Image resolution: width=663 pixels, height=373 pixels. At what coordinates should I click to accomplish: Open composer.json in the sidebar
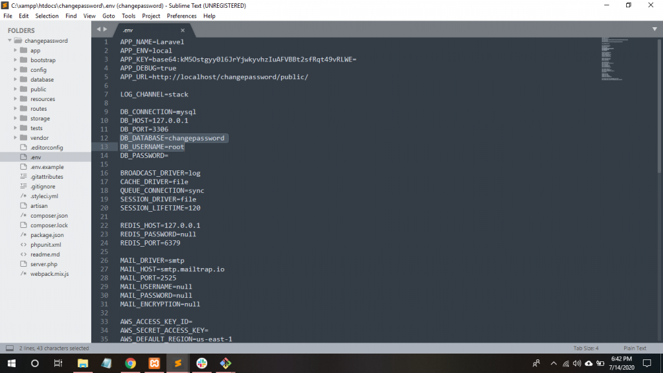click(49, 216)
